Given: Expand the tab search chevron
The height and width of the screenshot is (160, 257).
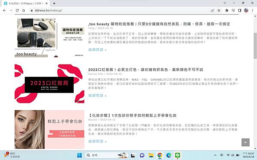Looking at the screenshot, I should tap(225, 3).
